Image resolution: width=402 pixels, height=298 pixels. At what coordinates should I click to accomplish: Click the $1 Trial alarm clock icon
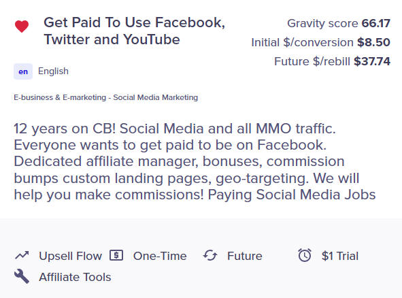point(305,255)
